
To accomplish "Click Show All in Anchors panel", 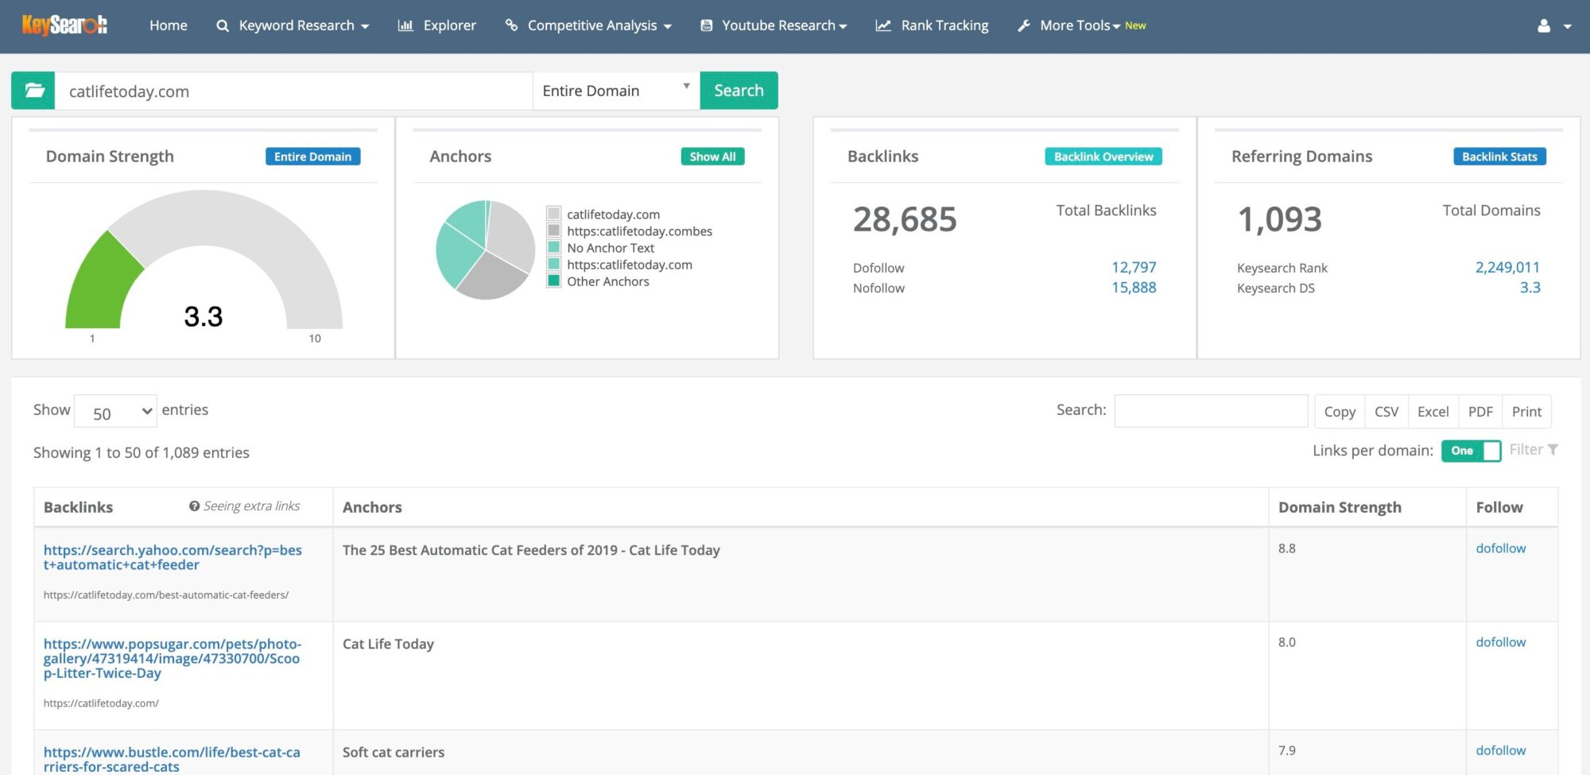I will 712,157.
